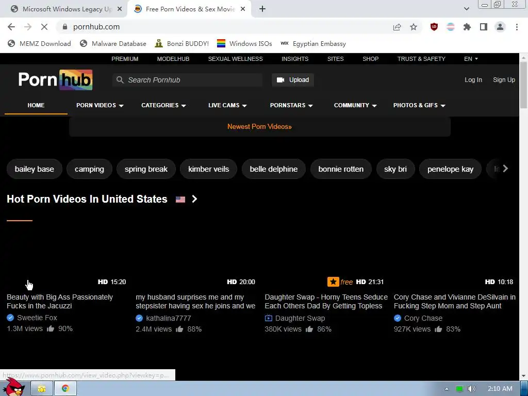Expand the Community dropdown

pos(355,105)
